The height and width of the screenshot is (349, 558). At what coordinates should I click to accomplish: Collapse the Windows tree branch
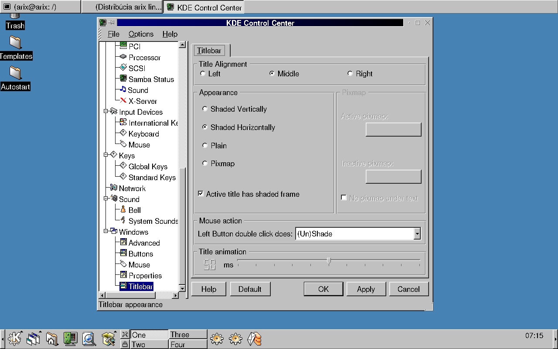pos(106,232)
